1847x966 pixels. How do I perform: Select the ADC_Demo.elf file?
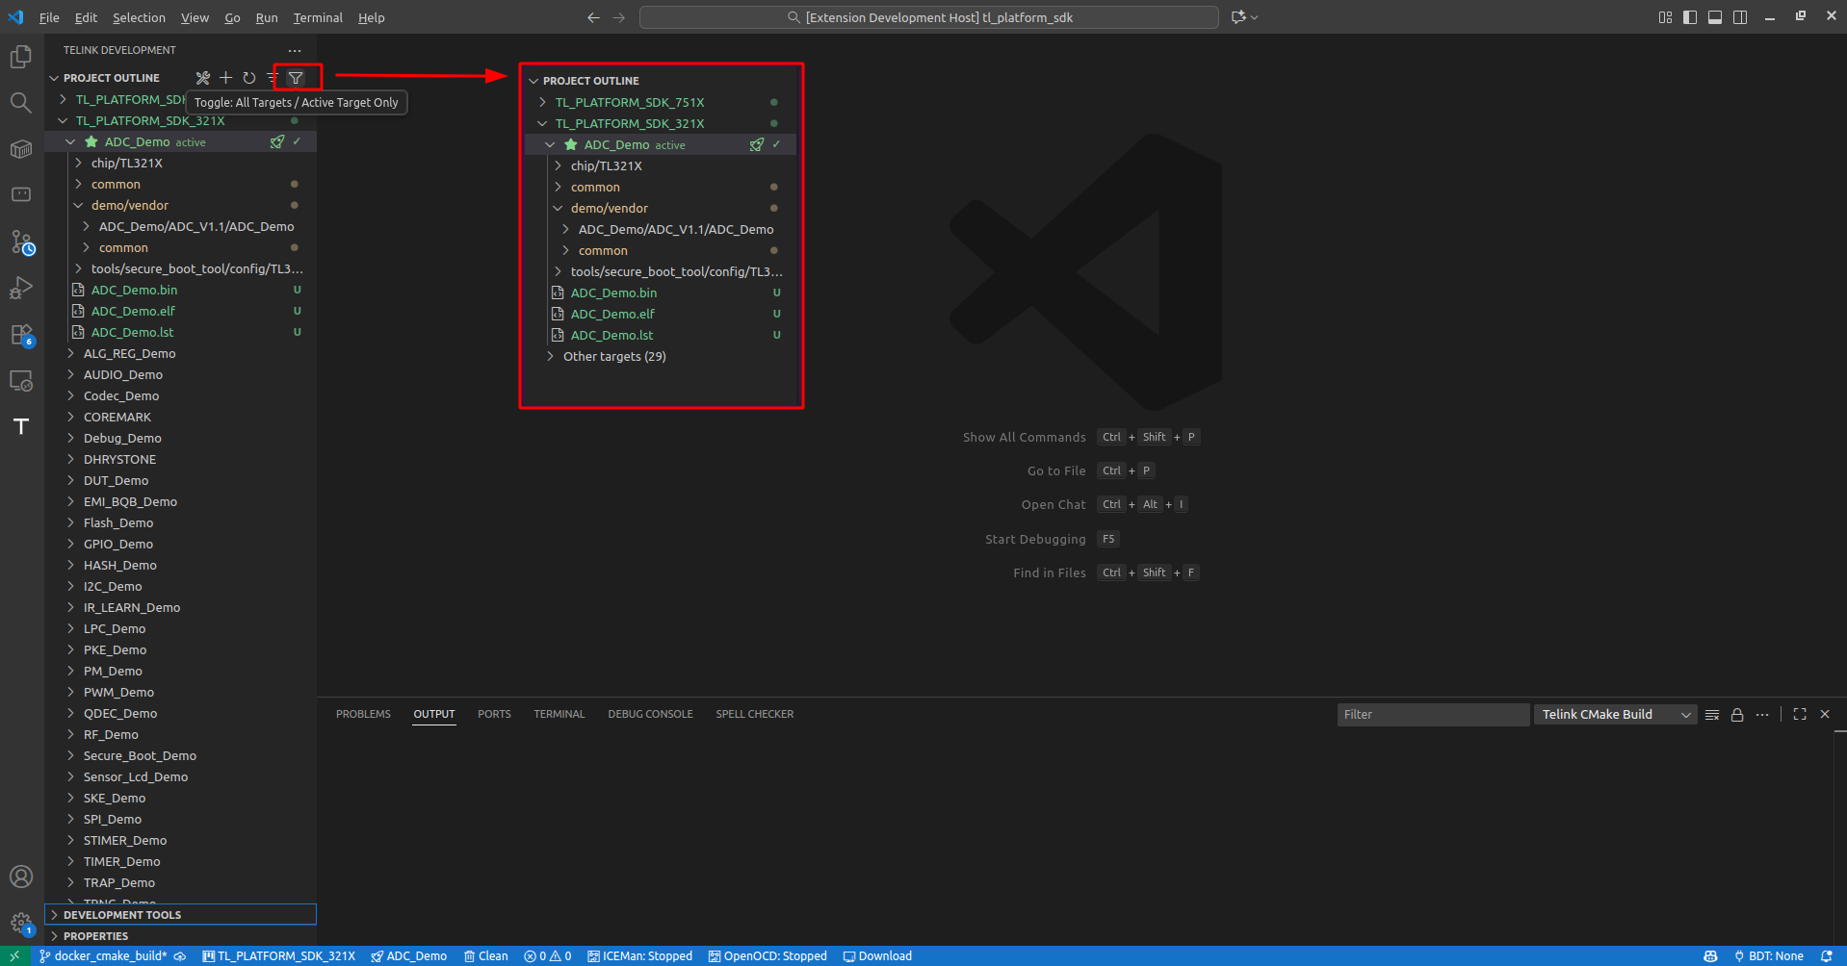coord(181,311)
